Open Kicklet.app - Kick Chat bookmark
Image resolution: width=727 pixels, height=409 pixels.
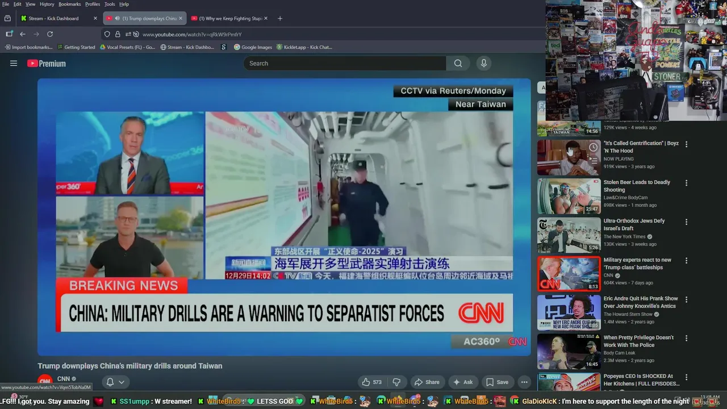click(x=304, y=47)
